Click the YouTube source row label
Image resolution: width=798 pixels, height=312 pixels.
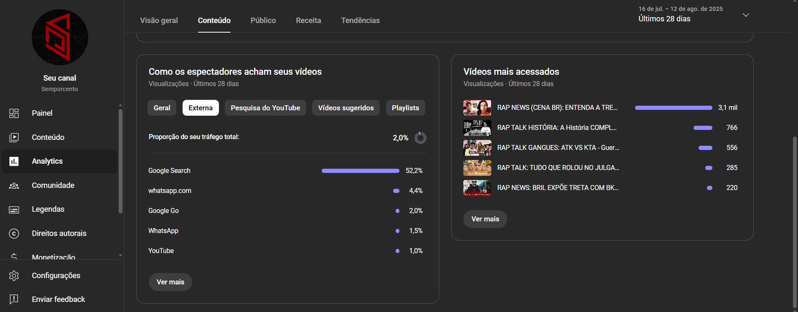click(x=161, y=251)
